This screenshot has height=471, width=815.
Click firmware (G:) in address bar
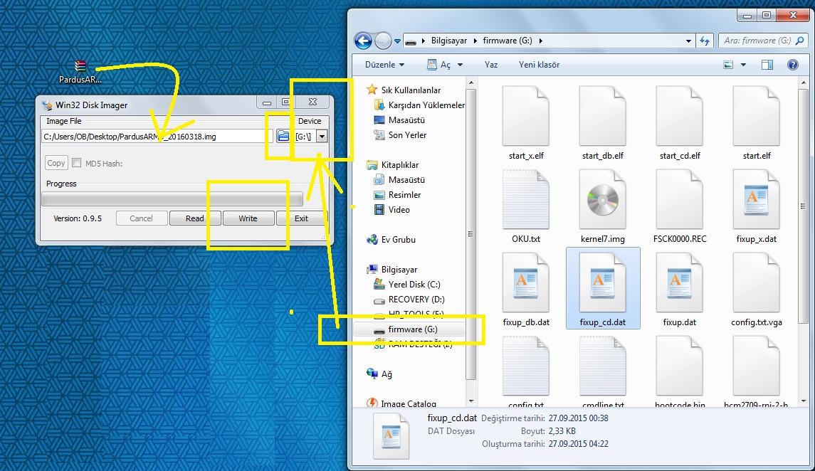pyautogui.click(x=508, y=41)
